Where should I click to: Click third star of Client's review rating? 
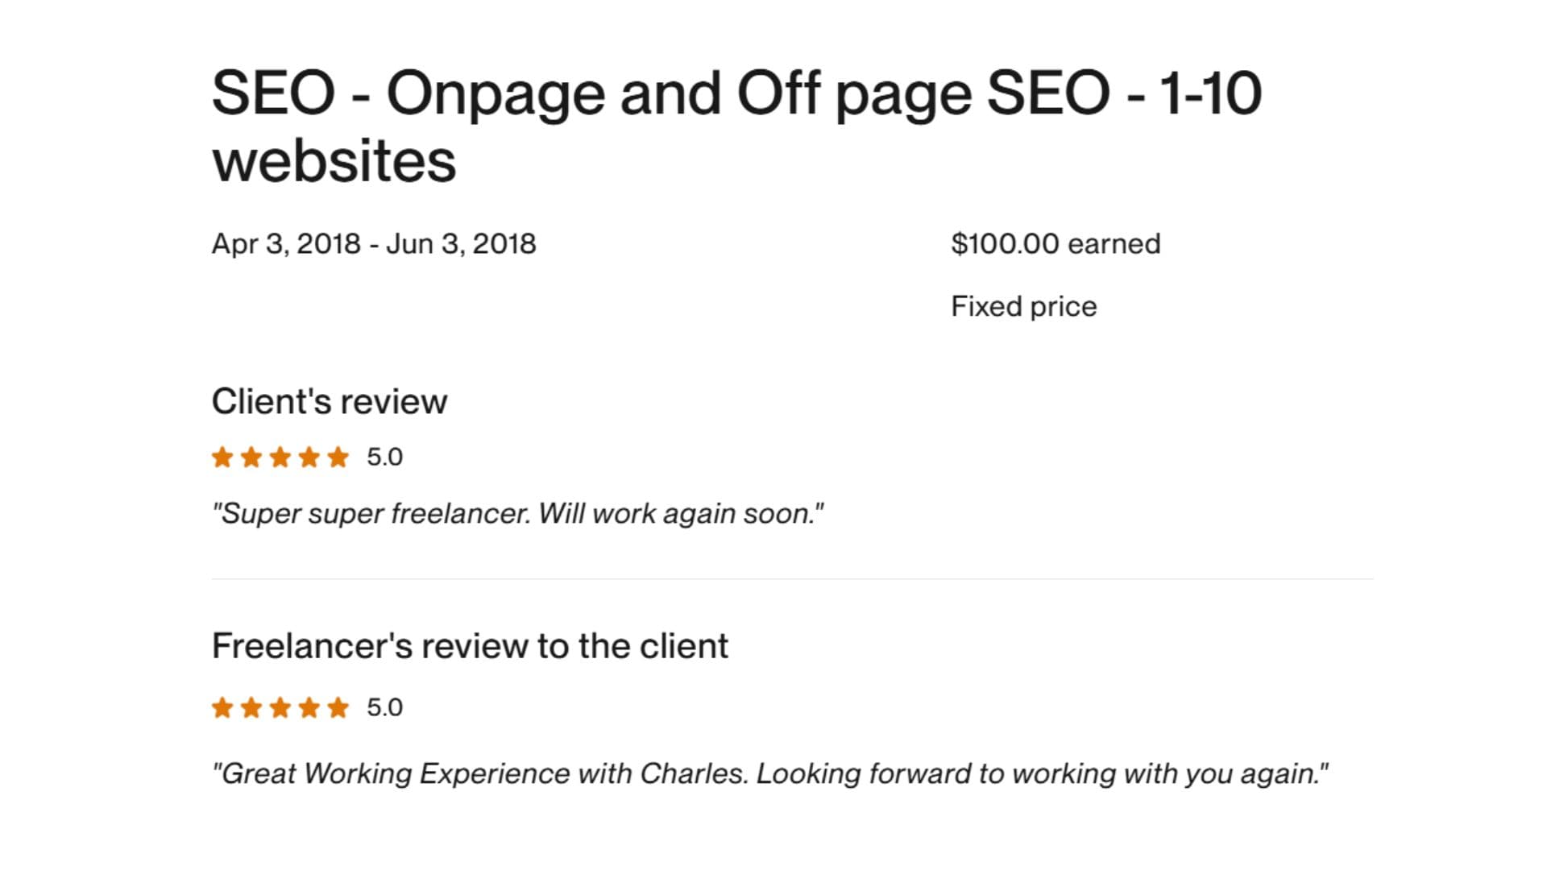tap(280, 458)
